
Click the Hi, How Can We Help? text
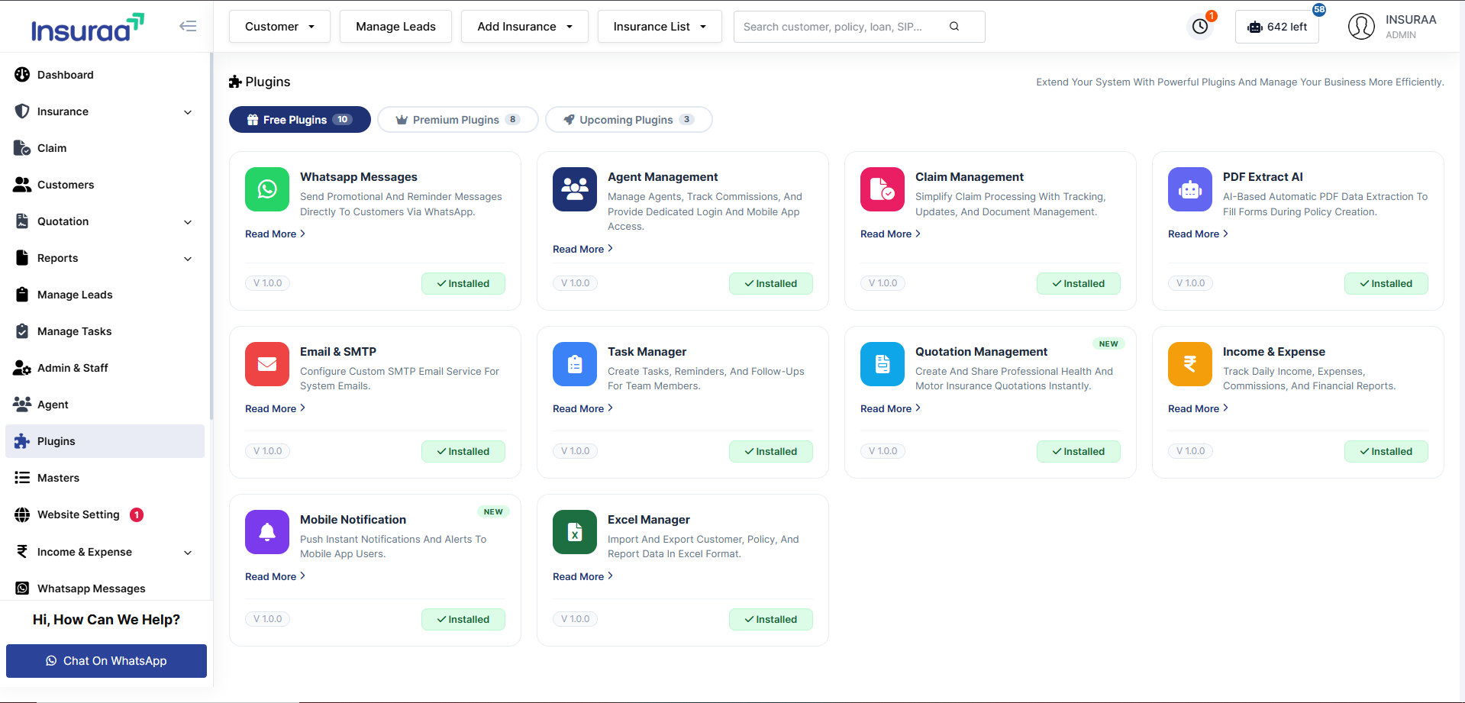106,620
